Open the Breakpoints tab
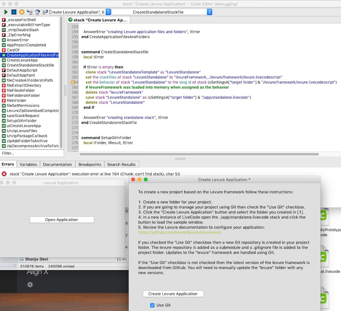The width and height of the screenshot is (341, 311). pyautogui.click(x=90, y=164)
